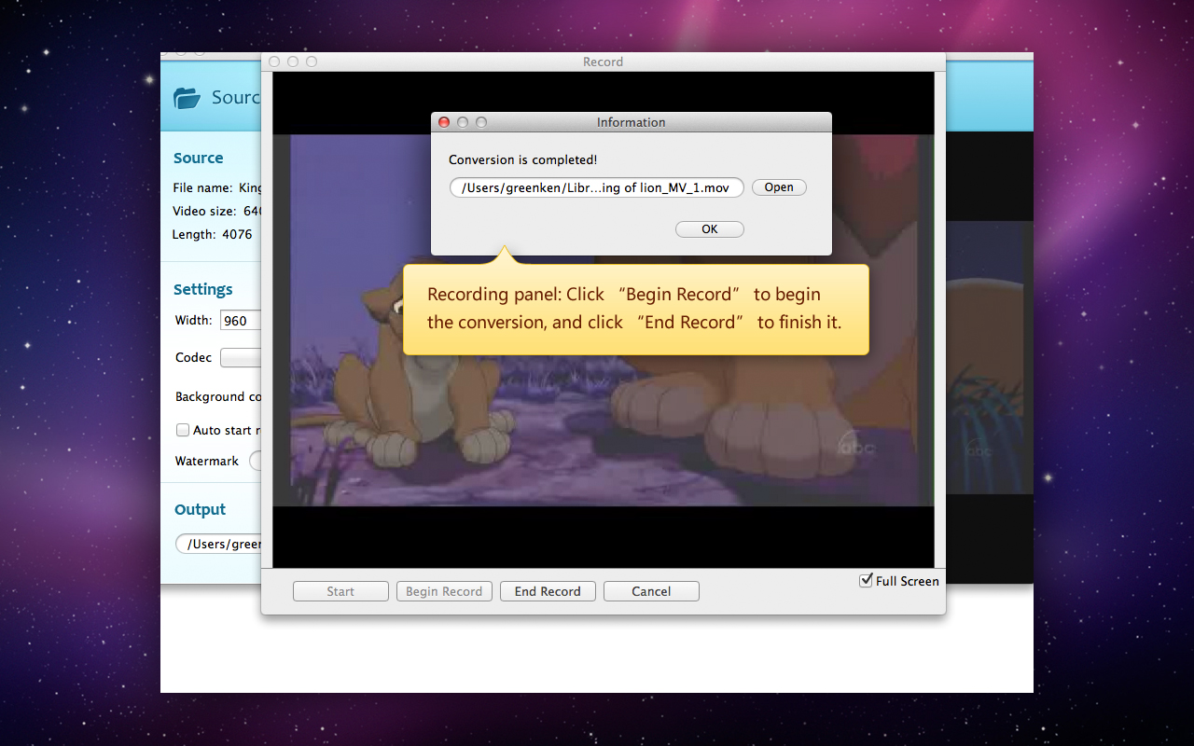Open the Codec dropdown
1194x746 pixels.
pyautogui.click(x=241, y=358)
